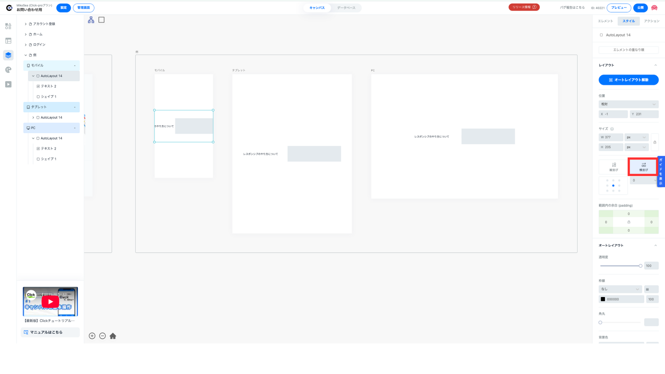Click the プレビュー button

[619, 8]
